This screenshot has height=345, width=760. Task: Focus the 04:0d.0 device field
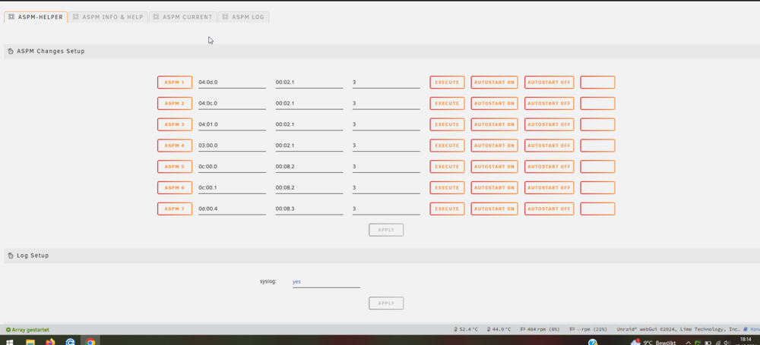coord(232,82)
